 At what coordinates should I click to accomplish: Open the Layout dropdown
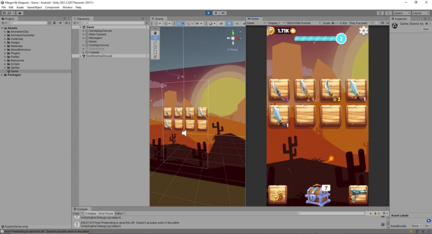(x=420, y=13)
